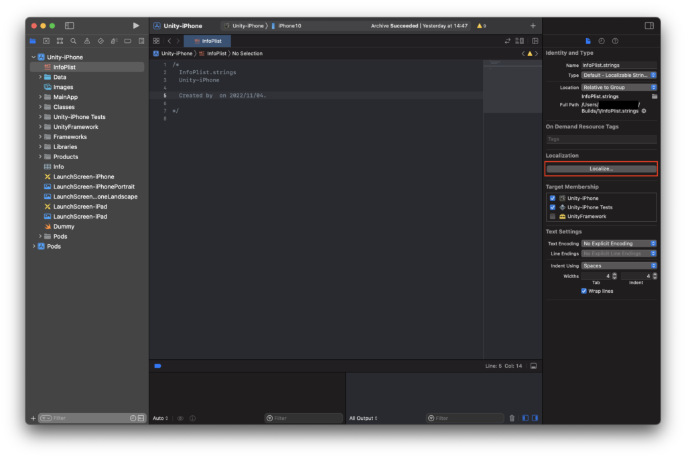This screenshot has width=686, height=458.
Task: Toggle the inspectors panel on right
Action: point(648,25)
